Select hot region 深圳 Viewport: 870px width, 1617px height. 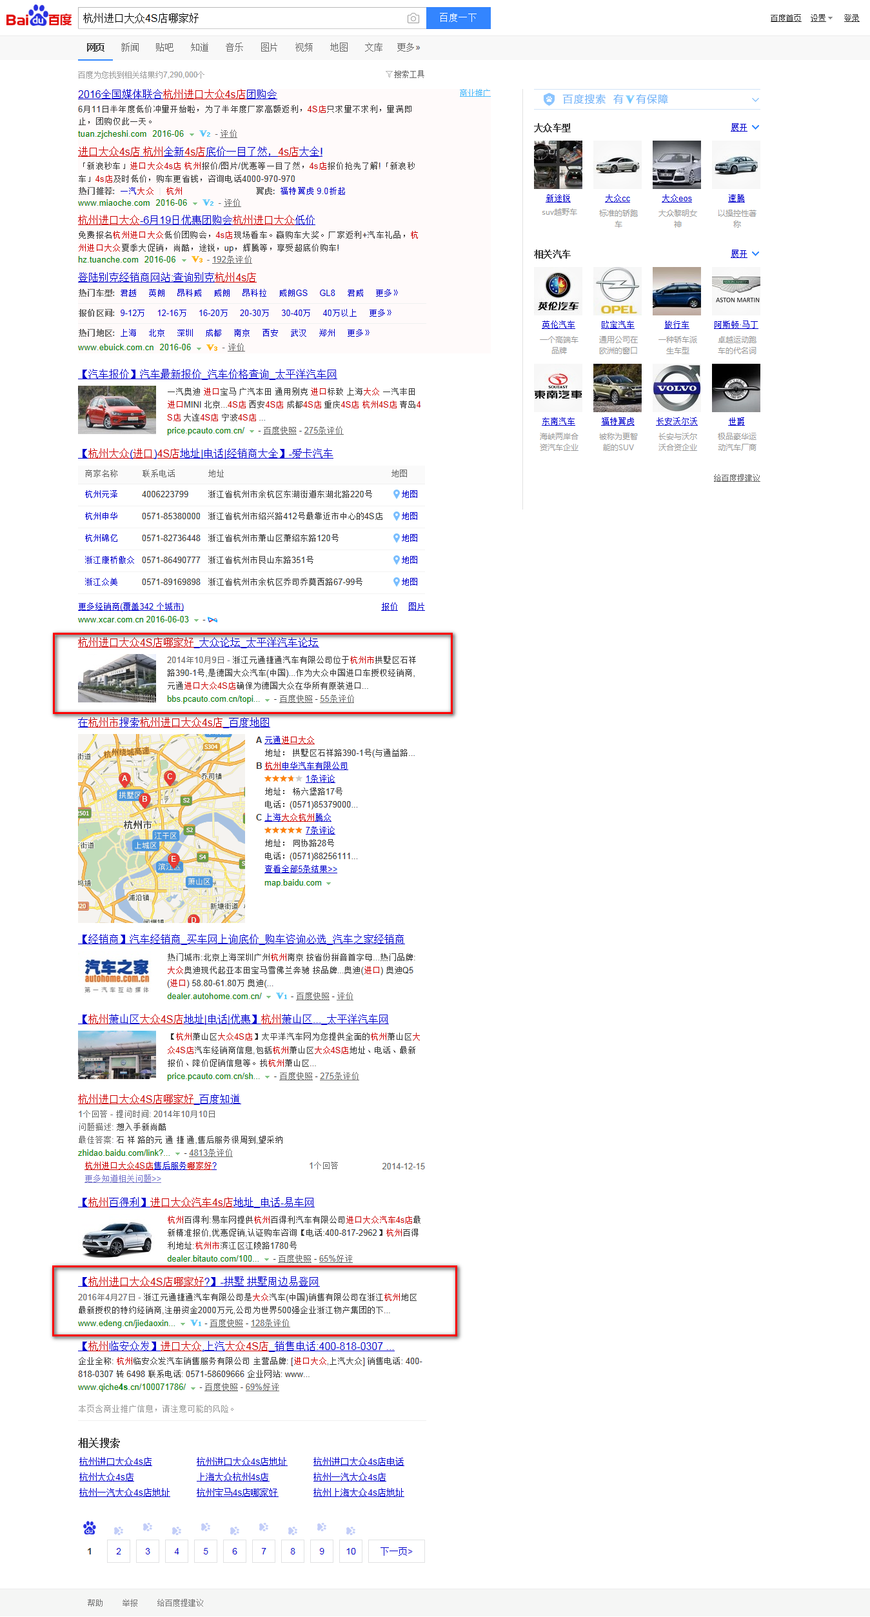tap(185, 333)
